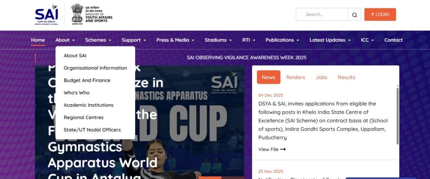Click the magnifier search icon button

pyautogui.click(x=354, y=15)
